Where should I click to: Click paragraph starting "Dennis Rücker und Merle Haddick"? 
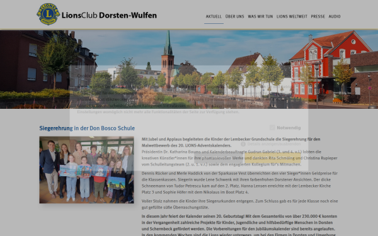(x=239, y=183)
